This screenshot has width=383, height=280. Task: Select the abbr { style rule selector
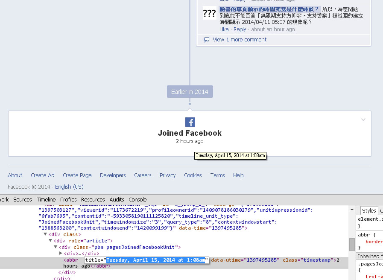point(367,235)
